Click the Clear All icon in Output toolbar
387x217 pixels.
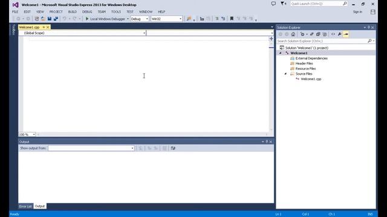click(x=164, y=148)
